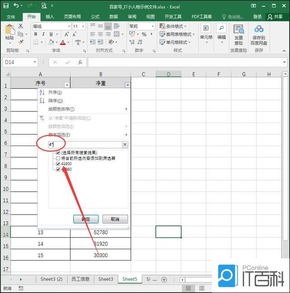Click the Copy icon
Screen dimensions: 290x293
[x=20, y=34]
